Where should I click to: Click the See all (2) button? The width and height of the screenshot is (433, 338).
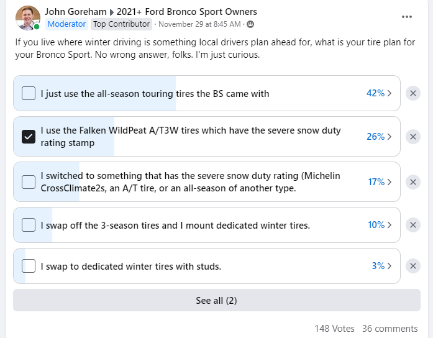[216, 301]
